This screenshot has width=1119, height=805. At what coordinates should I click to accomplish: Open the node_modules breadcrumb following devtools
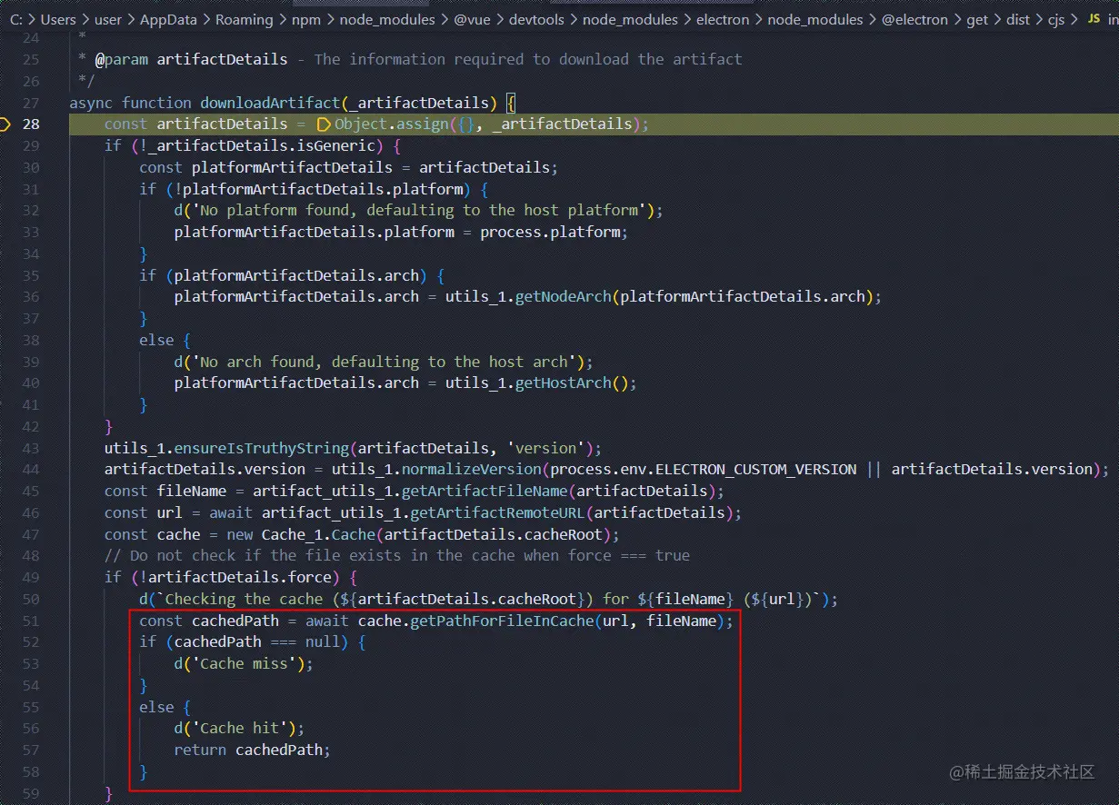click(x=630, y=19)
